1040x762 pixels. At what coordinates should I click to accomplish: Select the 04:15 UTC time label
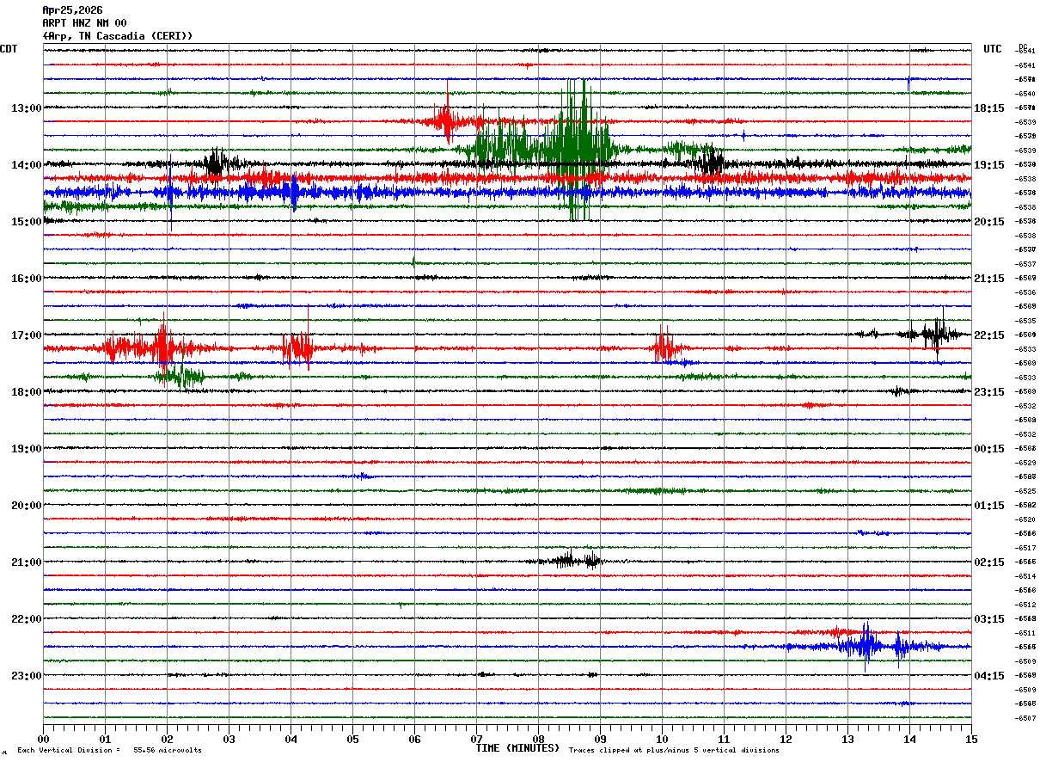tap(988, 676)
